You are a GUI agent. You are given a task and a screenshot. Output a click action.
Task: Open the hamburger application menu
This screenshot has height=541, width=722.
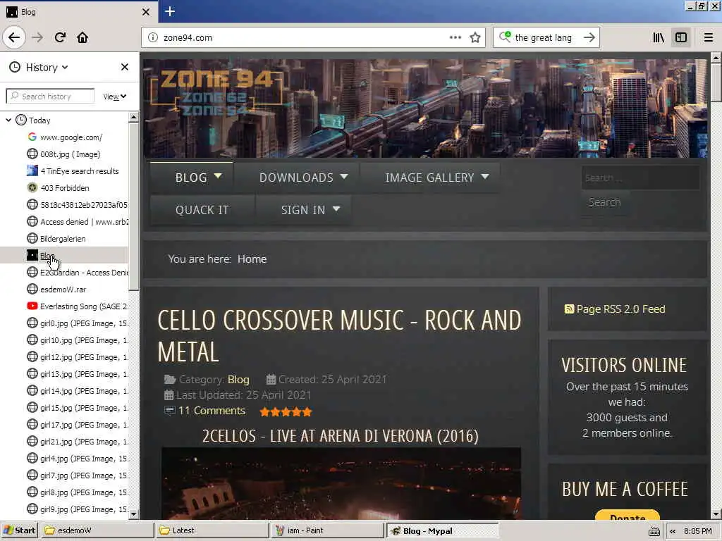(709, 37)
